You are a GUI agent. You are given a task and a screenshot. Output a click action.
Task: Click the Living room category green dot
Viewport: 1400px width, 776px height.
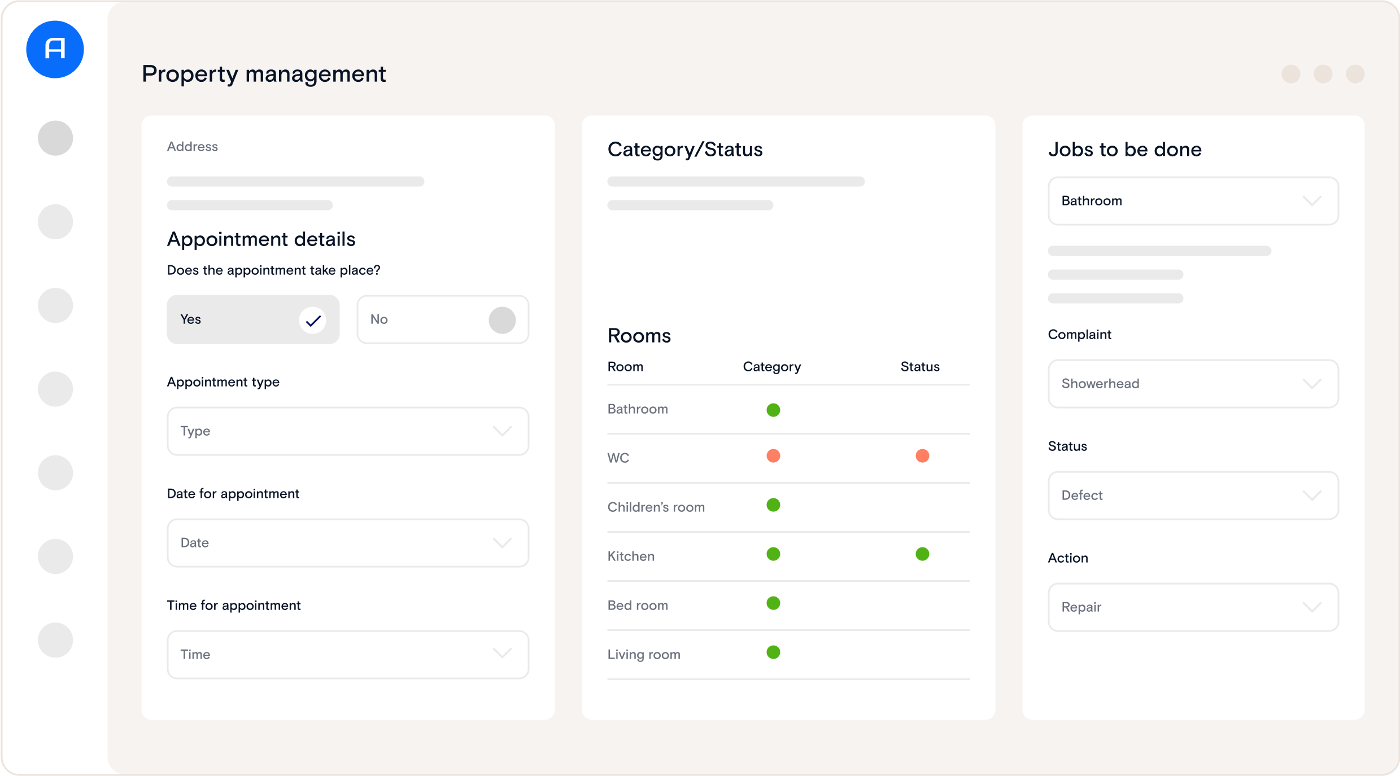[773, 652]
